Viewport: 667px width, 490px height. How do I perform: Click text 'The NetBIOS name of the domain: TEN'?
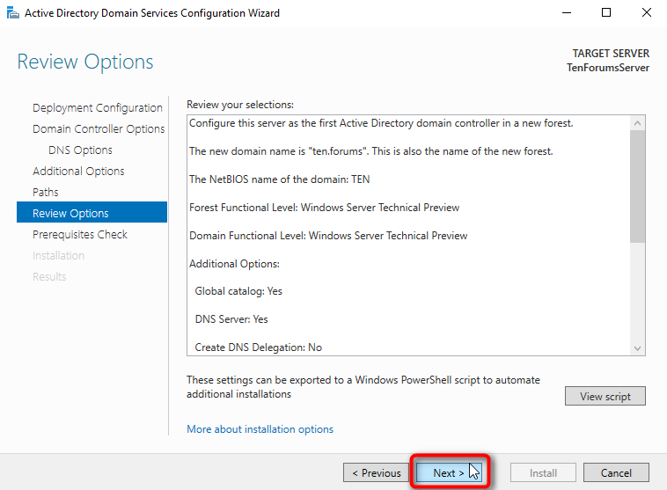point(280,179)
